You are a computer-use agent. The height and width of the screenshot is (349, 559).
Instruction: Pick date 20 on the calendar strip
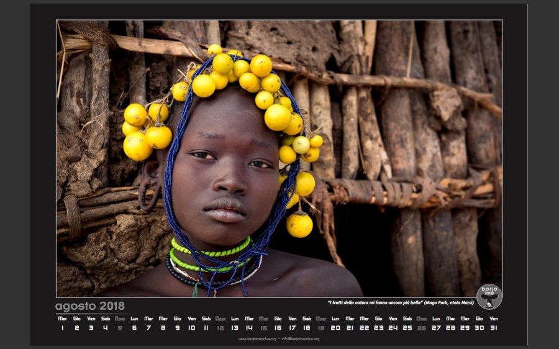pos(335,327)
